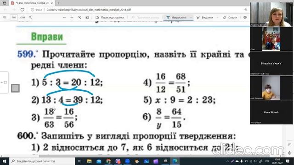
Task: Click exercise number 599
Action: [27, 54]
